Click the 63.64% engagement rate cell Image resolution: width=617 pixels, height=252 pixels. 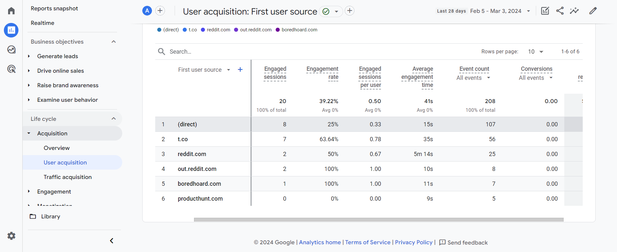[329, 139]
